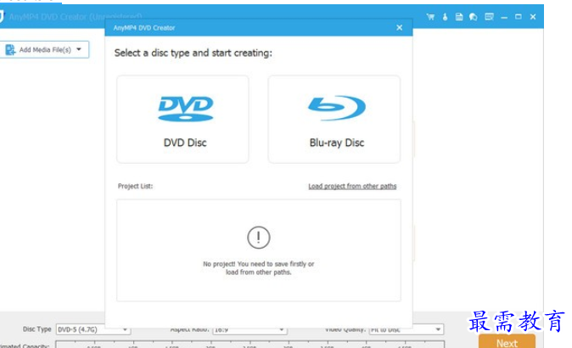Click the Blu-ray logo icon
Screen dimensions: 572x348
pyautogui.click(x=337, y=108)
